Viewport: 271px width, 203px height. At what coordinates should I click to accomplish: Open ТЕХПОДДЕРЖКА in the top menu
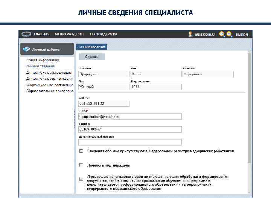104,34
